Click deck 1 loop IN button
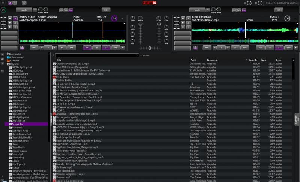The height and width of the screenshot is (182, 300). (62, 48)
